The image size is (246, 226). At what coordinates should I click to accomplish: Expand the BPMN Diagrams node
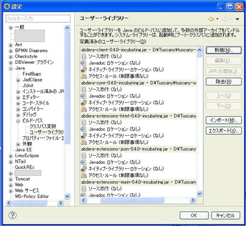11,51
